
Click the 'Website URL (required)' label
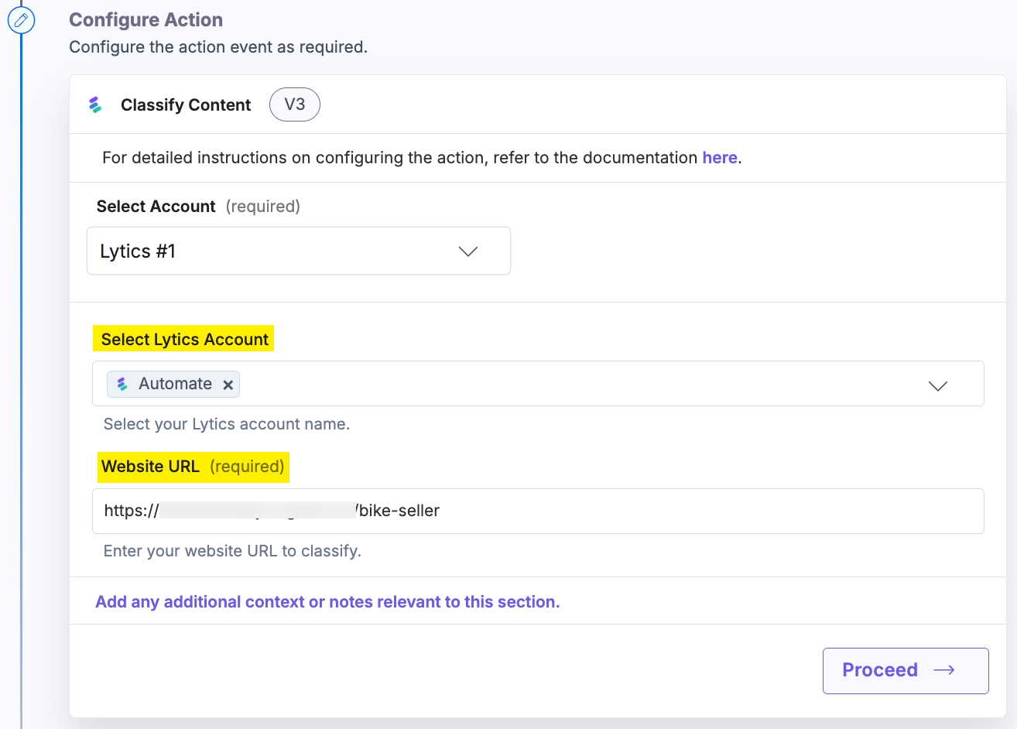192,467
